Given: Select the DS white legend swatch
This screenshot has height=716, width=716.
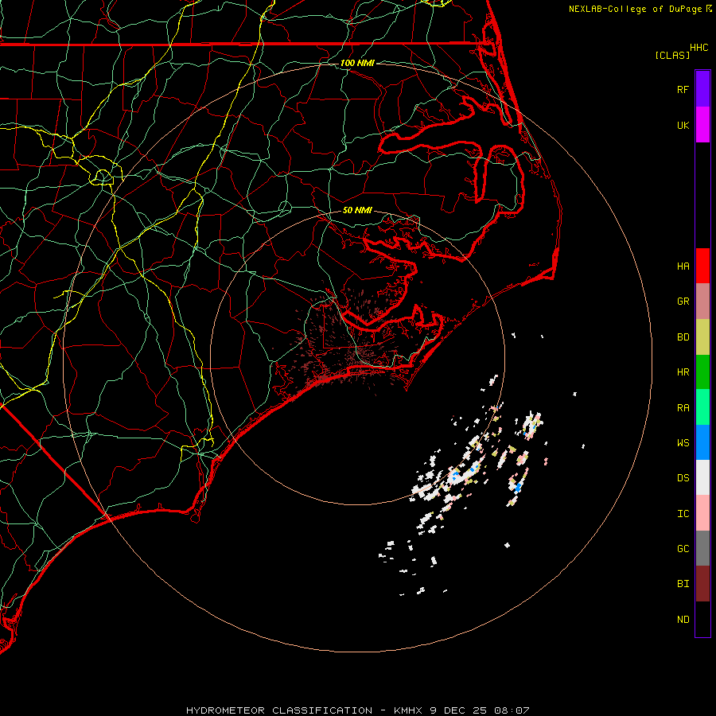Looking at the screenshot, I should click(x=702, y=477).
